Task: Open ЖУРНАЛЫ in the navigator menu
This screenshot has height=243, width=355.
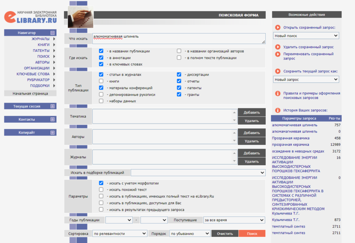Action: click(x=40, y=39)
